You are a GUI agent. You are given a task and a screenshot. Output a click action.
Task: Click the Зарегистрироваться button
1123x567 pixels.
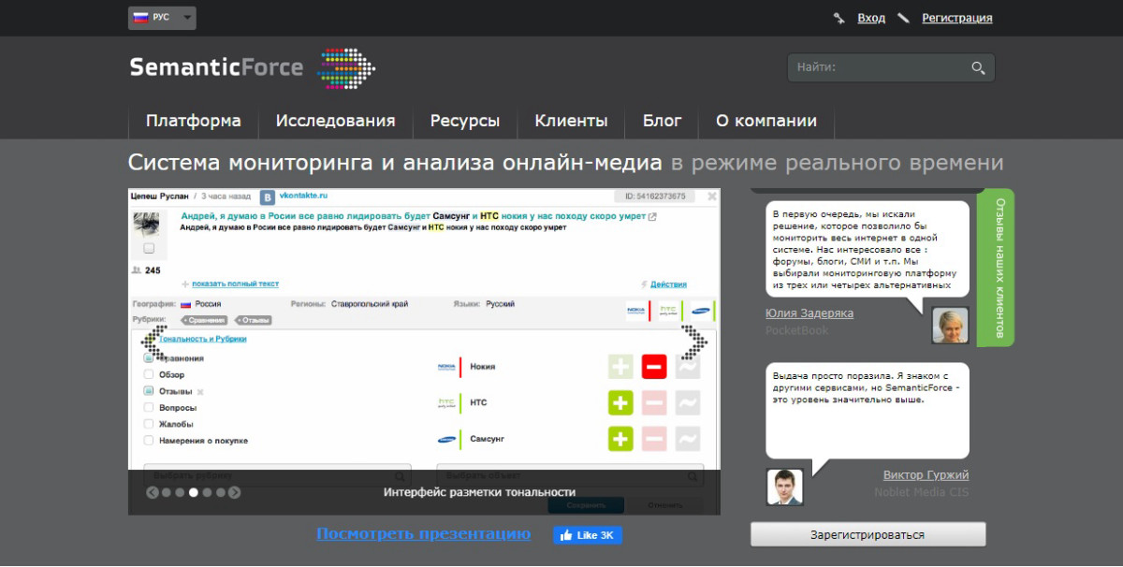pyautogui.click(x=868, y=534)
